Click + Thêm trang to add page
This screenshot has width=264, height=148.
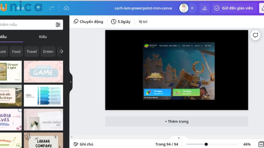click(177, 121)
